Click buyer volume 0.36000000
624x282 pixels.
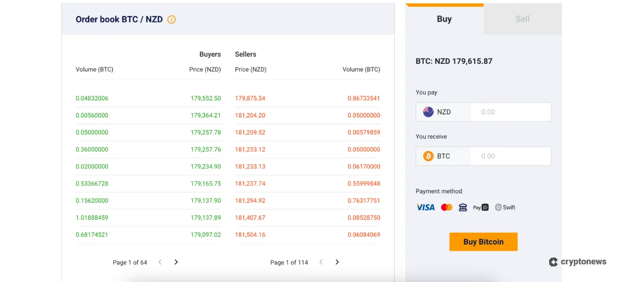click(92, 150)
